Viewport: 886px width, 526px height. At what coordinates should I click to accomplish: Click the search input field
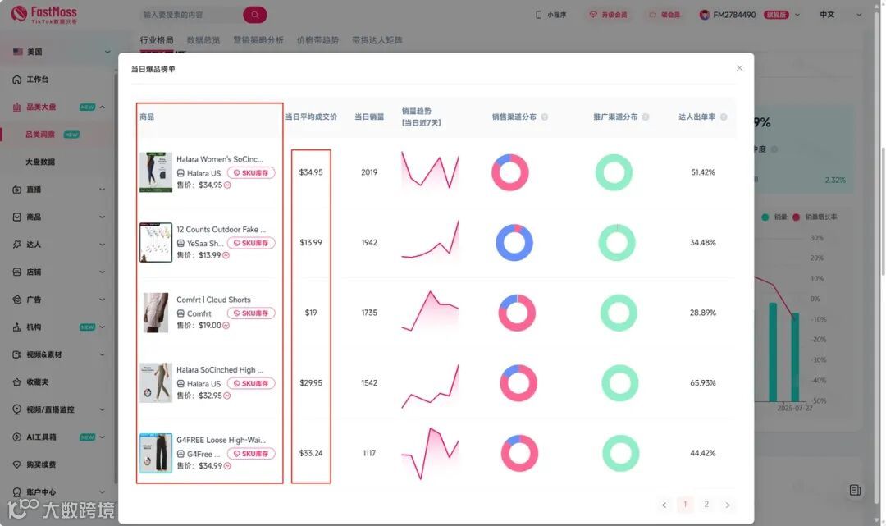pos(191,15)
